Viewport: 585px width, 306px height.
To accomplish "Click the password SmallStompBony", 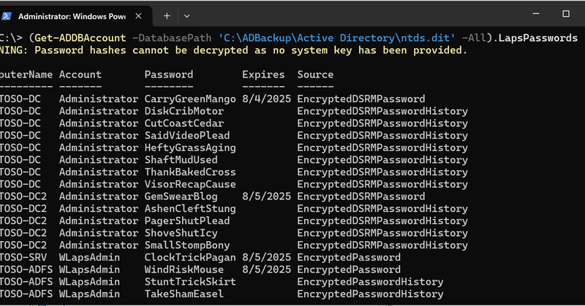I will pyautogui.click(x=187, y=245).
